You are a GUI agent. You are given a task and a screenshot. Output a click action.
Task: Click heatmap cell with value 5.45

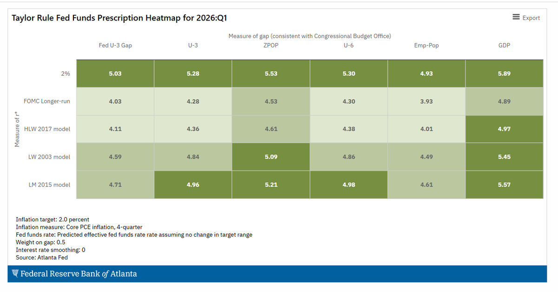pyautogui.click(x=505, y=157)
